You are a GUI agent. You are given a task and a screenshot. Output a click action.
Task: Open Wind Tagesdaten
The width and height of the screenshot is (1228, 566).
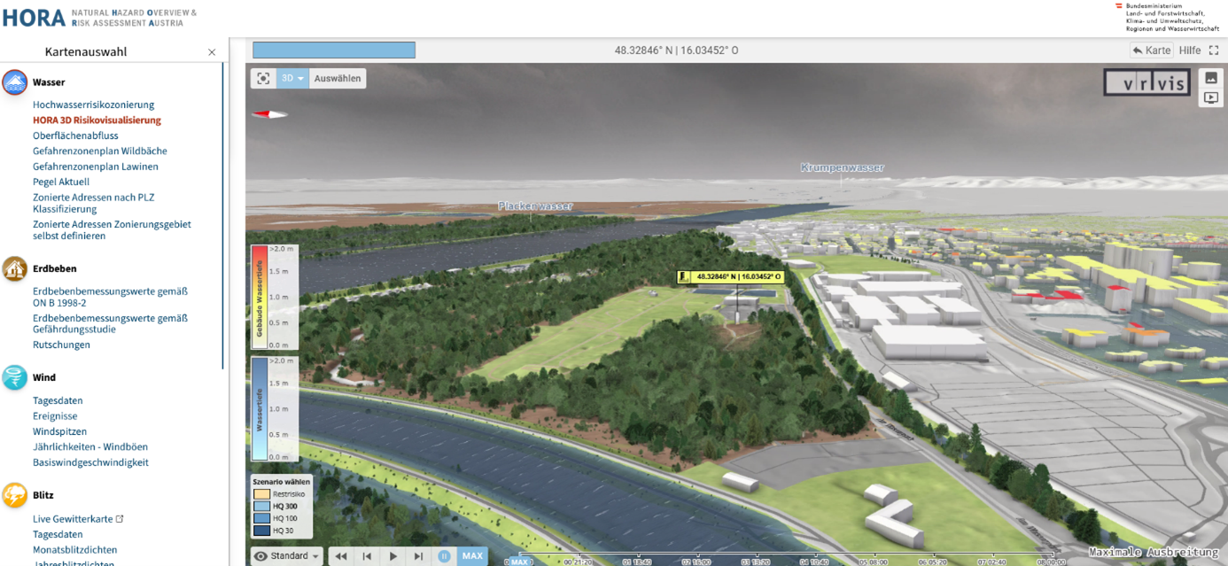click(58, 400)
